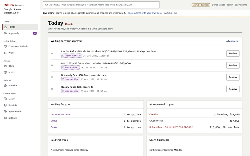Click the Billing invoice icon
Viewport: 250px width, 156px height.
pyautogui.click(x=5, y=66)
